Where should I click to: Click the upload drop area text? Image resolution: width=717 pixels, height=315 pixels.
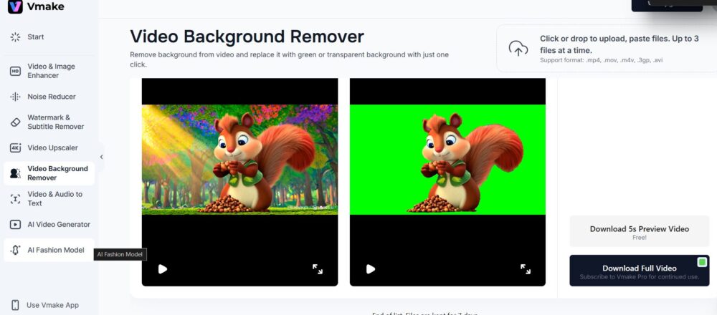tap(619, 44)
